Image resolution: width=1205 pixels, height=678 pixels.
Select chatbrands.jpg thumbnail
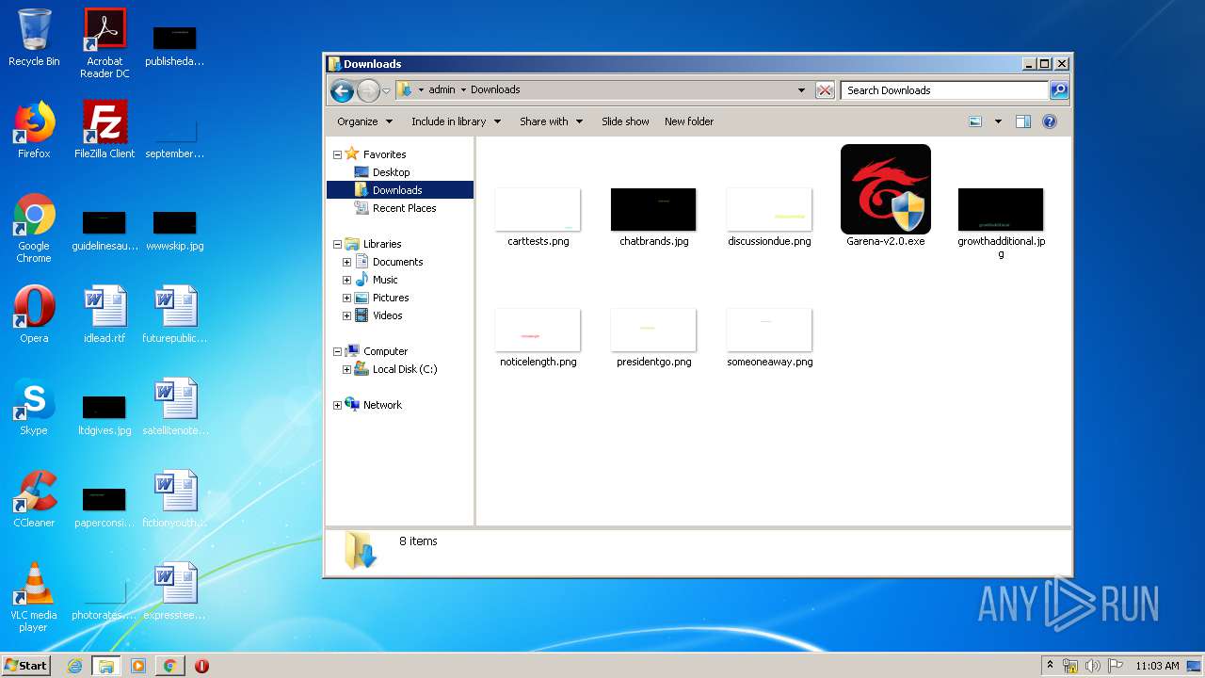point(653,217)
